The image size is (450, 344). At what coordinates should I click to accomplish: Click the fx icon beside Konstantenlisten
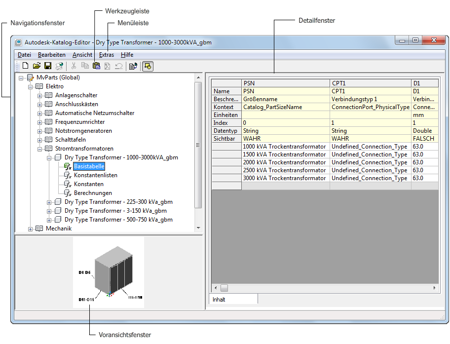click(68, 175)
